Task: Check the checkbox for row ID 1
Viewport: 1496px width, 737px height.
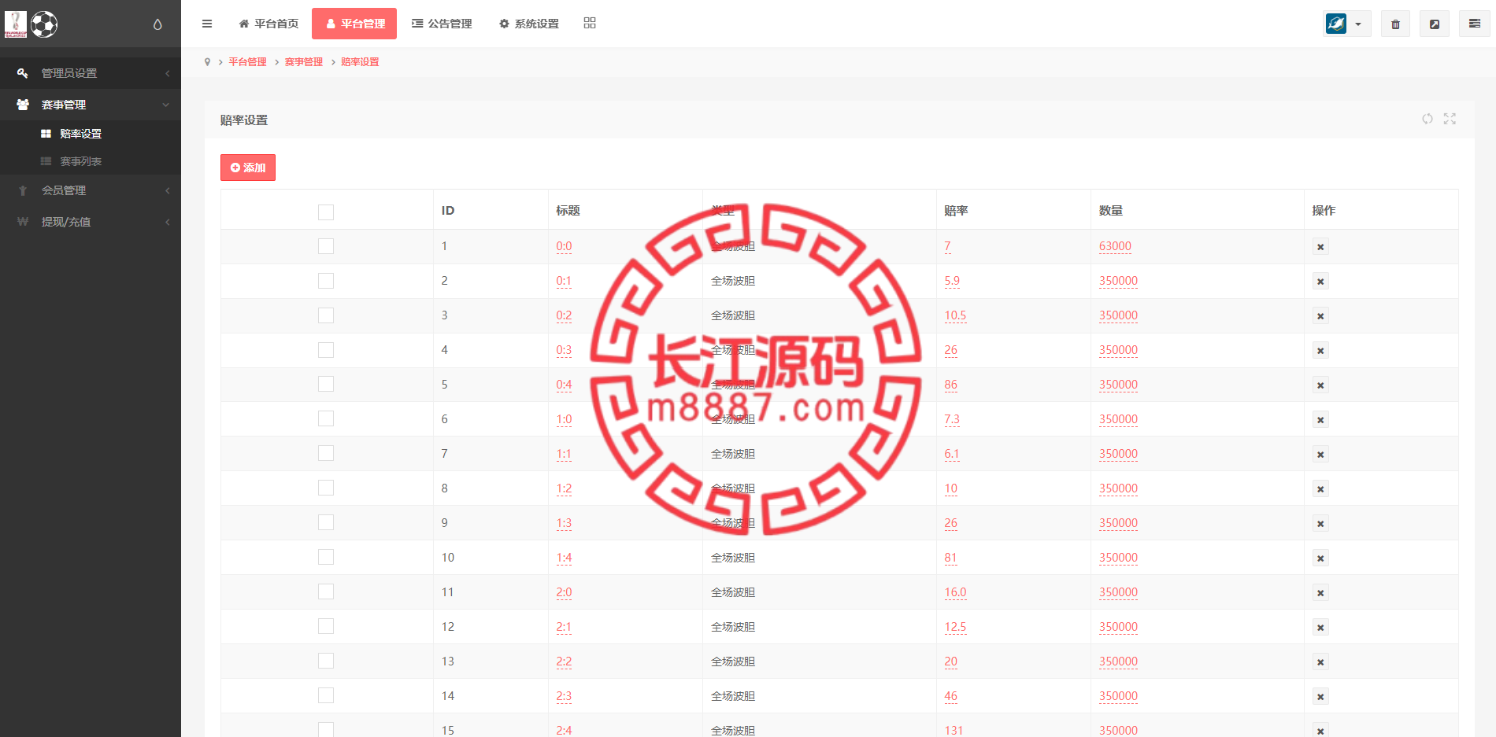Action: coord(326,246)
